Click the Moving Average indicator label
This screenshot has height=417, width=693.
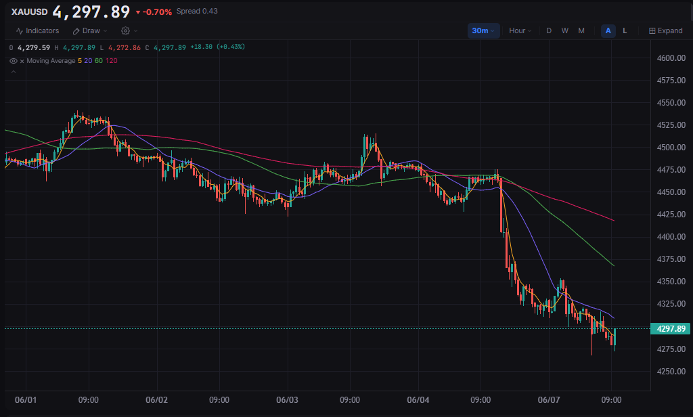click(x=51, y=60)
